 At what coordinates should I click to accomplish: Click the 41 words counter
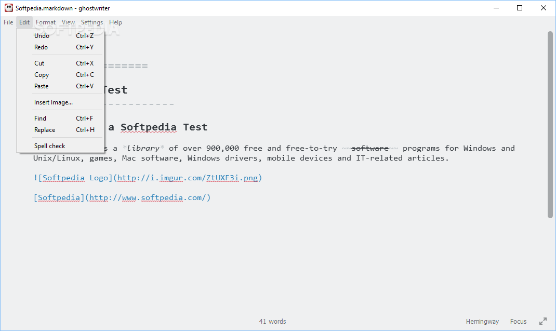pos(272,322)
